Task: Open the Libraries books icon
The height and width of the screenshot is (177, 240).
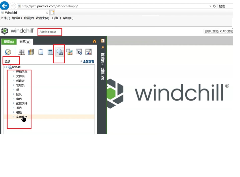Action: 31,52
